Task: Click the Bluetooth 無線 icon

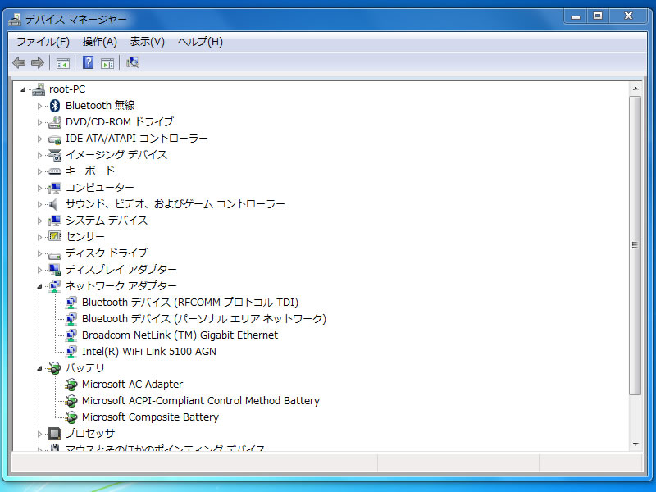Action: pyautogui.click(x=55, y=106)
